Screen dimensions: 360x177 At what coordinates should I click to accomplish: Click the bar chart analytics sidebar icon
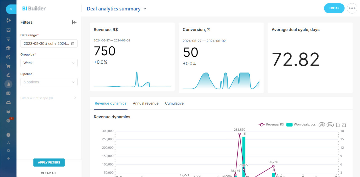[8, 84]
